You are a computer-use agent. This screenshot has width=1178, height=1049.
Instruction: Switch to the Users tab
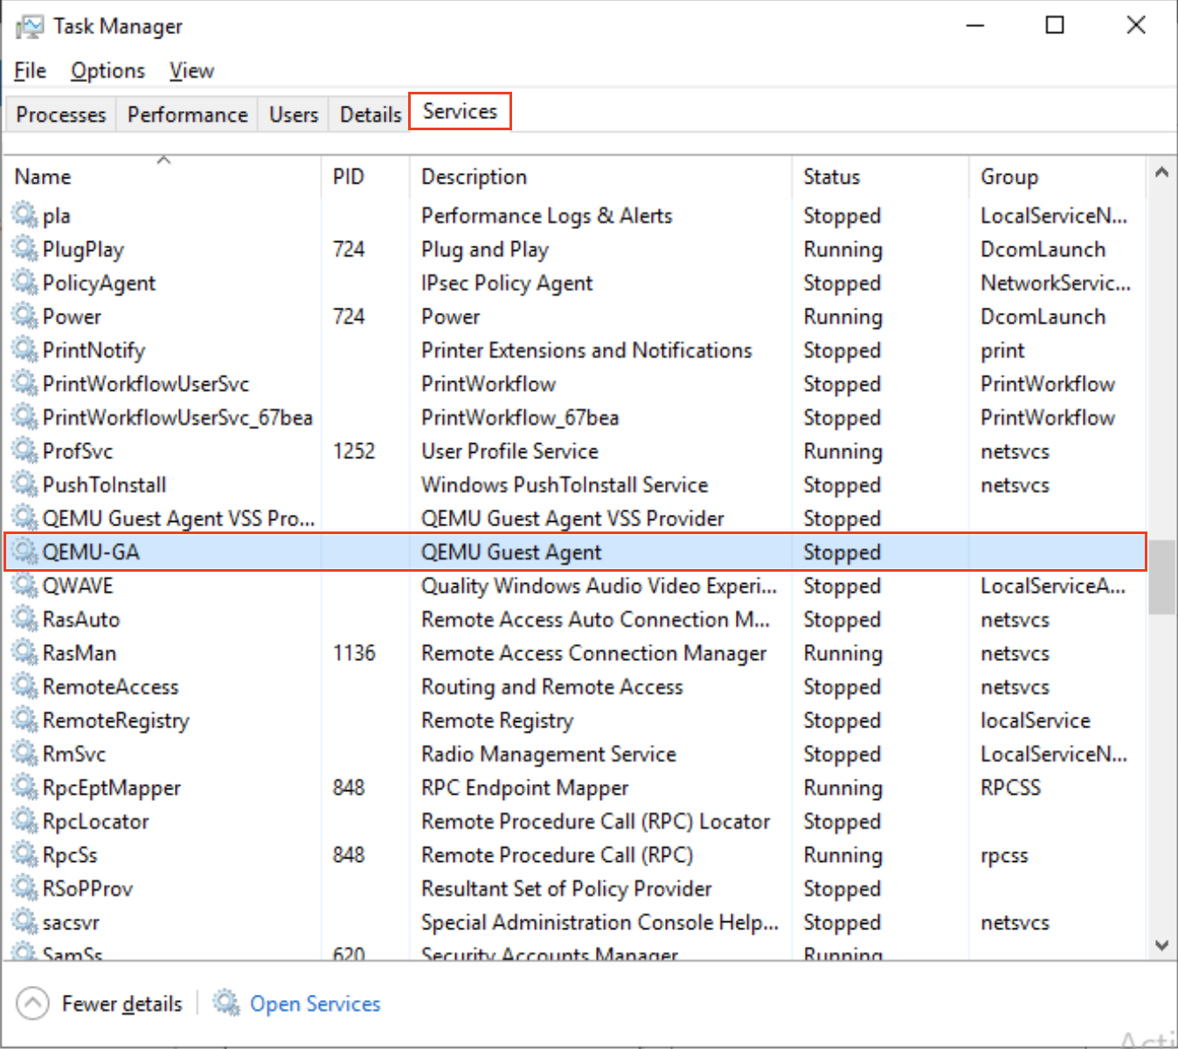coord(294,115)
